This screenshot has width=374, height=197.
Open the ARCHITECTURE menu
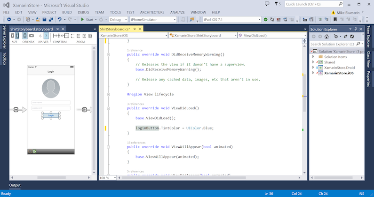coord(152,12)
